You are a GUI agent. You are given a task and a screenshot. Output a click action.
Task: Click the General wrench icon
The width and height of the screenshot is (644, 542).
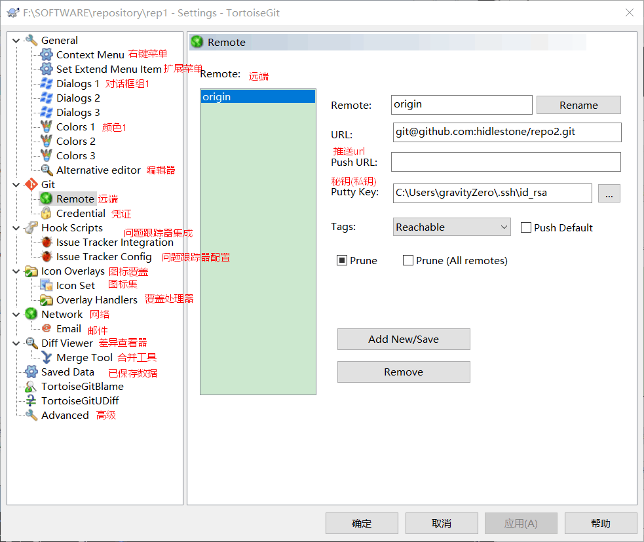pos(31,40)
